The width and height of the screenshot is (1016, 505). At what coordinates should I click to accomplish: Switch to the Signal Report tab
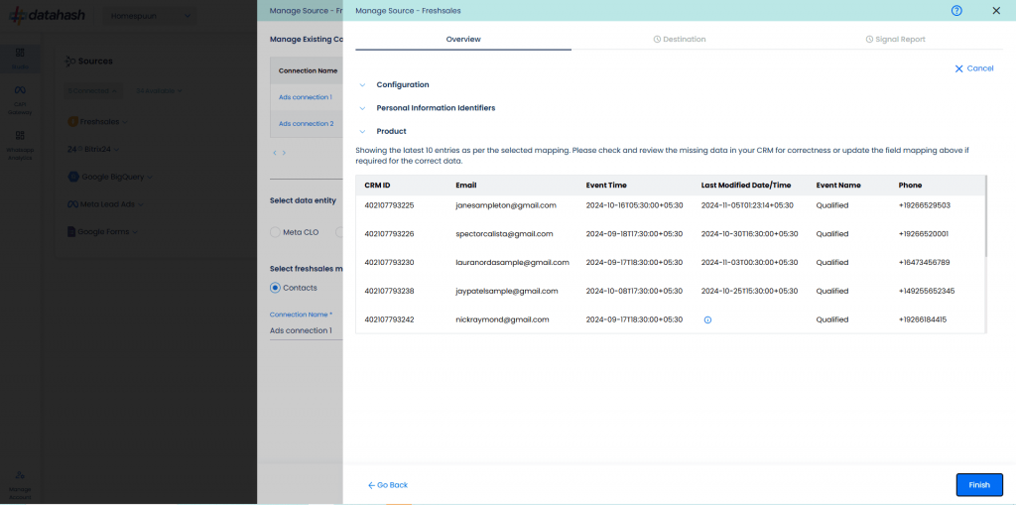(x=896, y=39)
